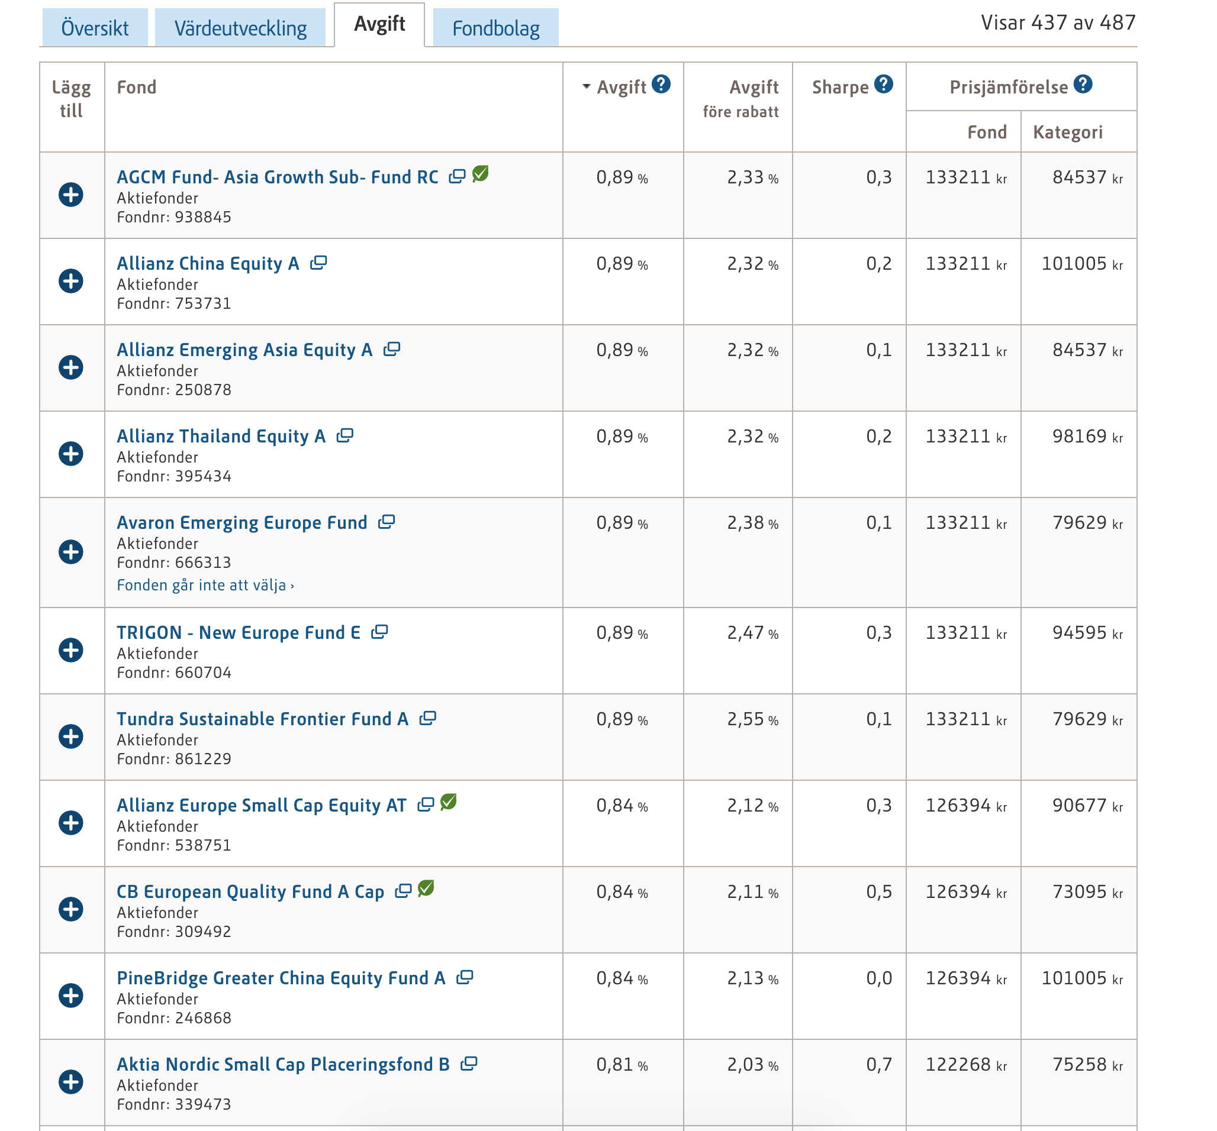Image resolution: width=1217 pixels, height=1131 pixels.
Task: Open help icon next to Avgift header
Action: pyautogui.click(x=661, y=85)
